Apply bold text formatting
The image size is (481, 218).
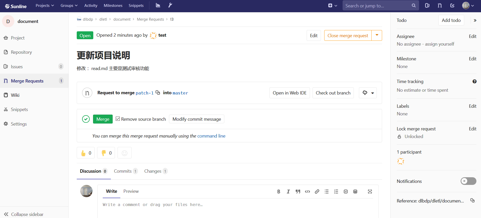pyautogui.click(x=279, y=192)
